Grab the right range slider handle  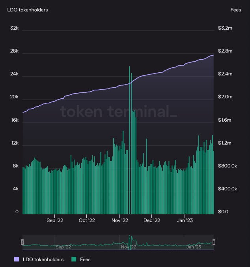(214, 242)
